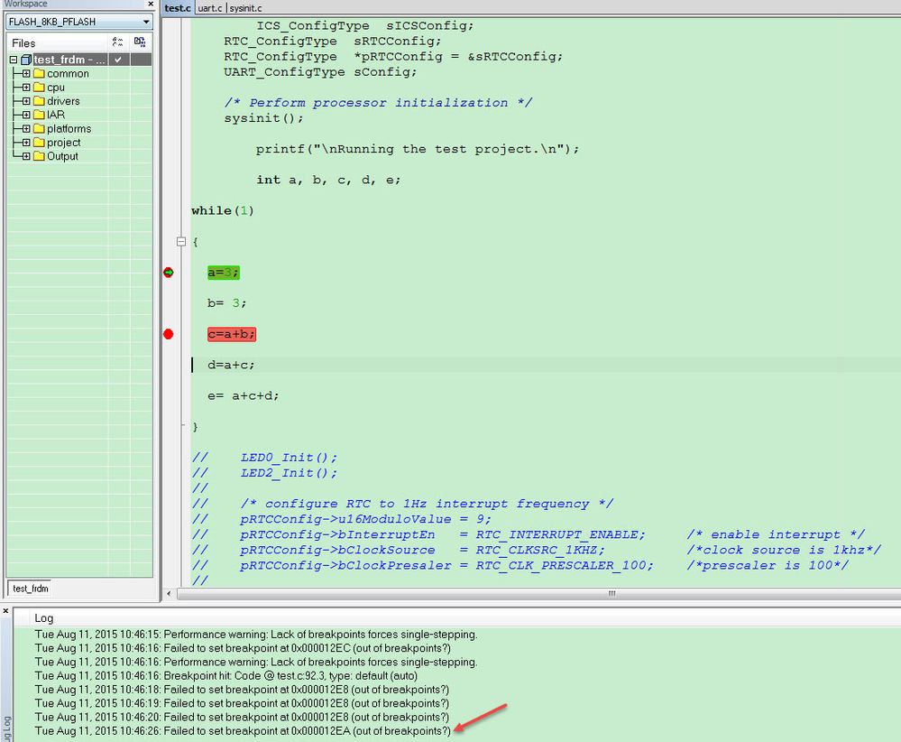Image resolution: width=901 pixels, height=742 pixels.
Task: Switch to the sysinit.c tab
Action: (x=246, y=8)
